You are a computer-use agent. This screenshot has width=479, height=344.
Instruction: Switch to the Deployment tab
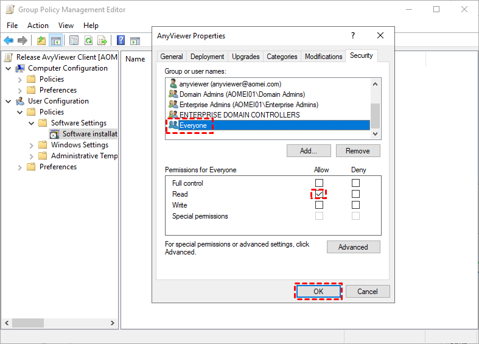[207, 57]
